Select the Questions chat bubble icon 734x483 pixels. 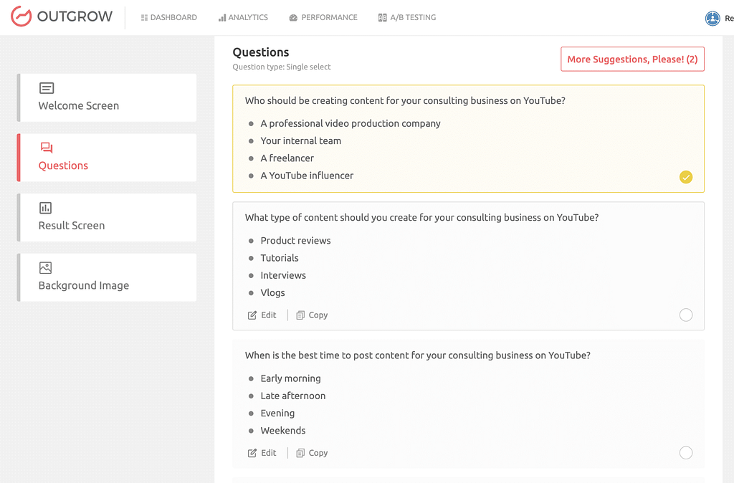coord(47,148)
